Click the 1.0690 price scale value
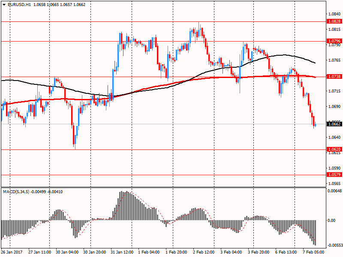Image resolution: width=343 pixels, height=257 pixels. (335, 106)
